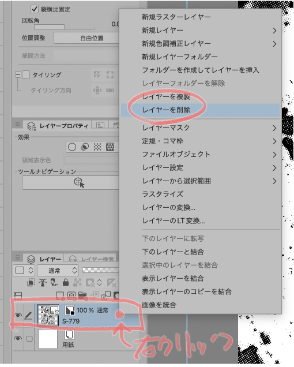Expand the レイヤーマスク submenu arrow

(274, 128)
